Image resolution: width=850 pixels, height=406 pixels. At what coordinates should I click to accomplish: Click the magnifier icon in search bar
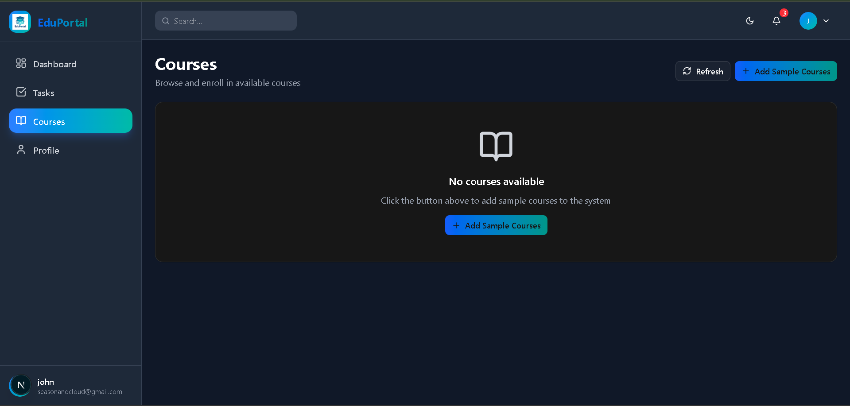[166, 21]
